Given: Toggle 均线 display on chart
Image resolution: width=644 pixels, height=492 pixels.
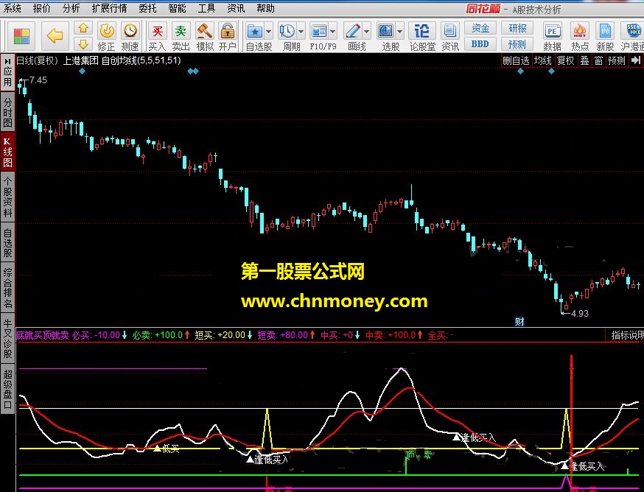Looking at the screenshot, I should coord(543,60).
